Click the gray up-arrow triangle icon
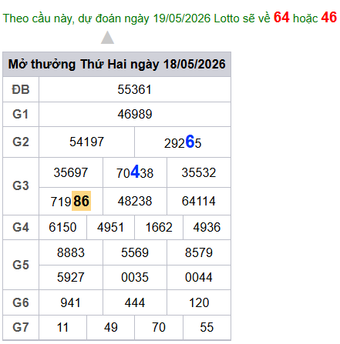 pos(107,38)
